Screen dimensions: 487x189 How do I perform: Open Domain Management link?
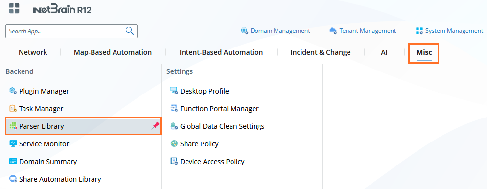(x=276, y=31)
